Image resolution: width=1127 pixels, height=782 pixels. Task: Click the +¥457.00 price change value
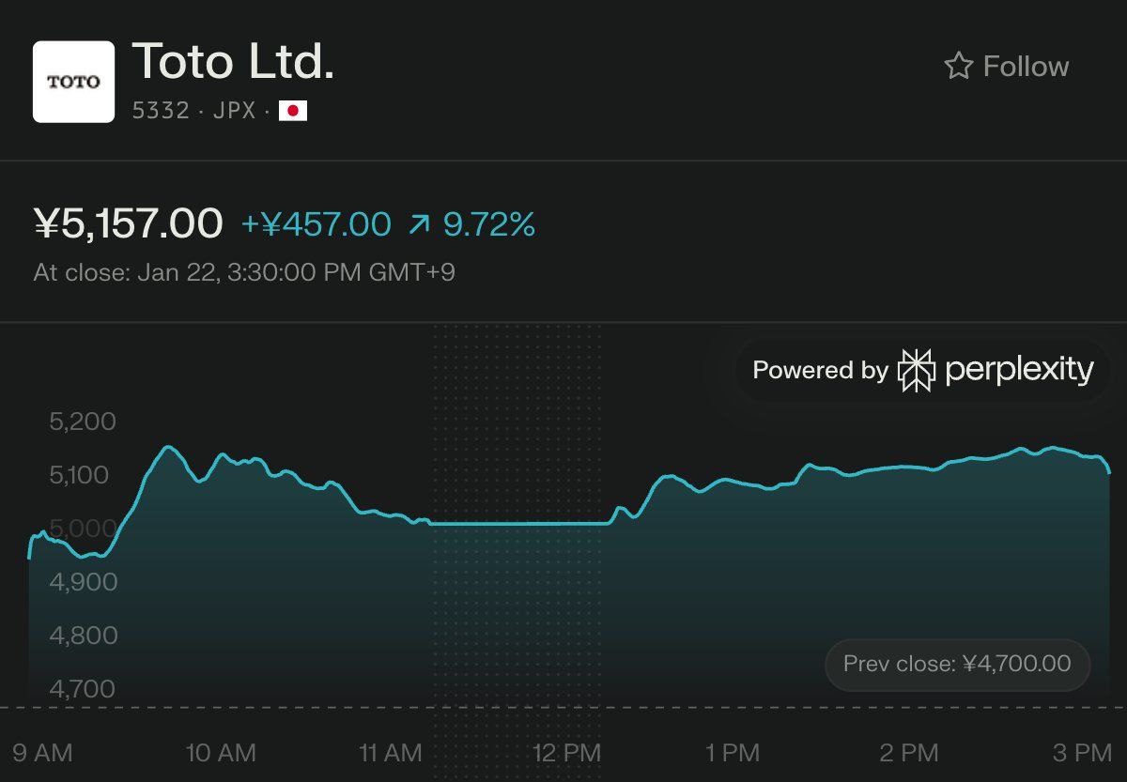(x=316, y=225)
